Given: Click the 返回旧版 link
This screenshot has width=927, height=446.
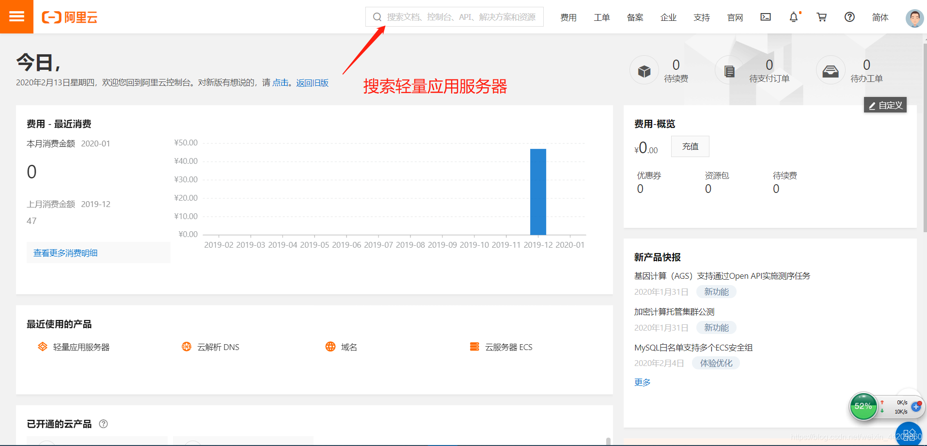Looking at the screenshot, I should [313, 83].
